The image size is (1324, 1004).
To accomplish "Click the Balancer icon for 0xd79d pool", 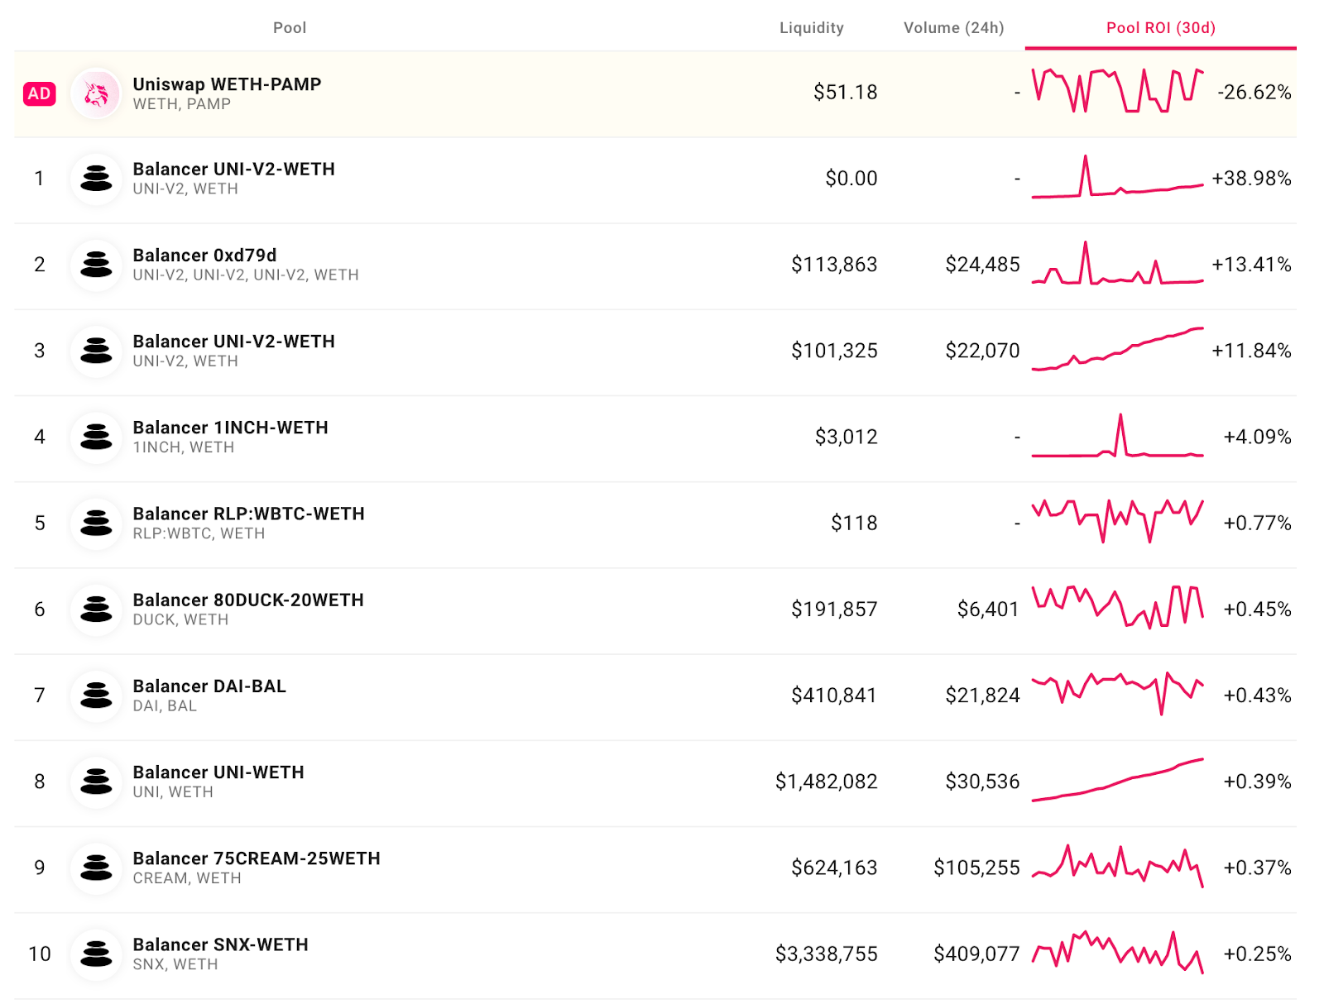I will [x=96, y=265].
